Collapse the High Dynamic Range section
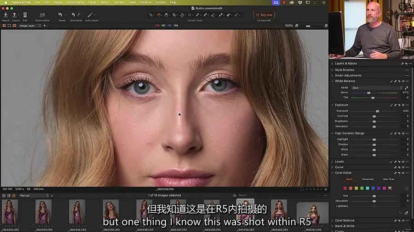414x232 pixels. click(x=332, y=133)
